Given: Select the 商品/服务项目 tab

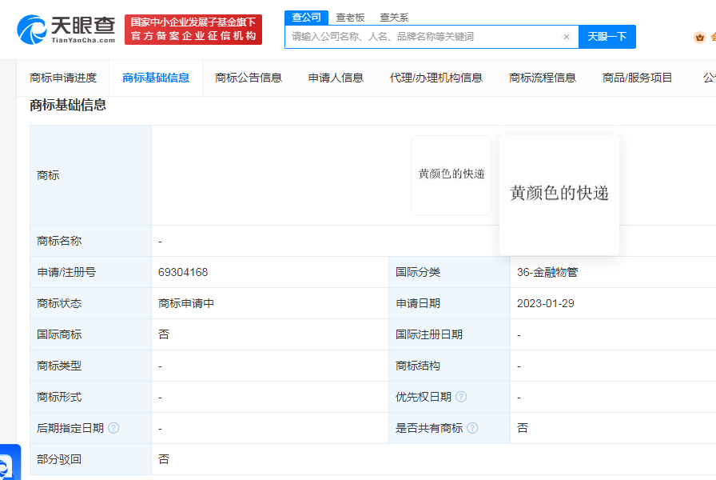Looking at the screenshot, I should [x=638, y=78].
